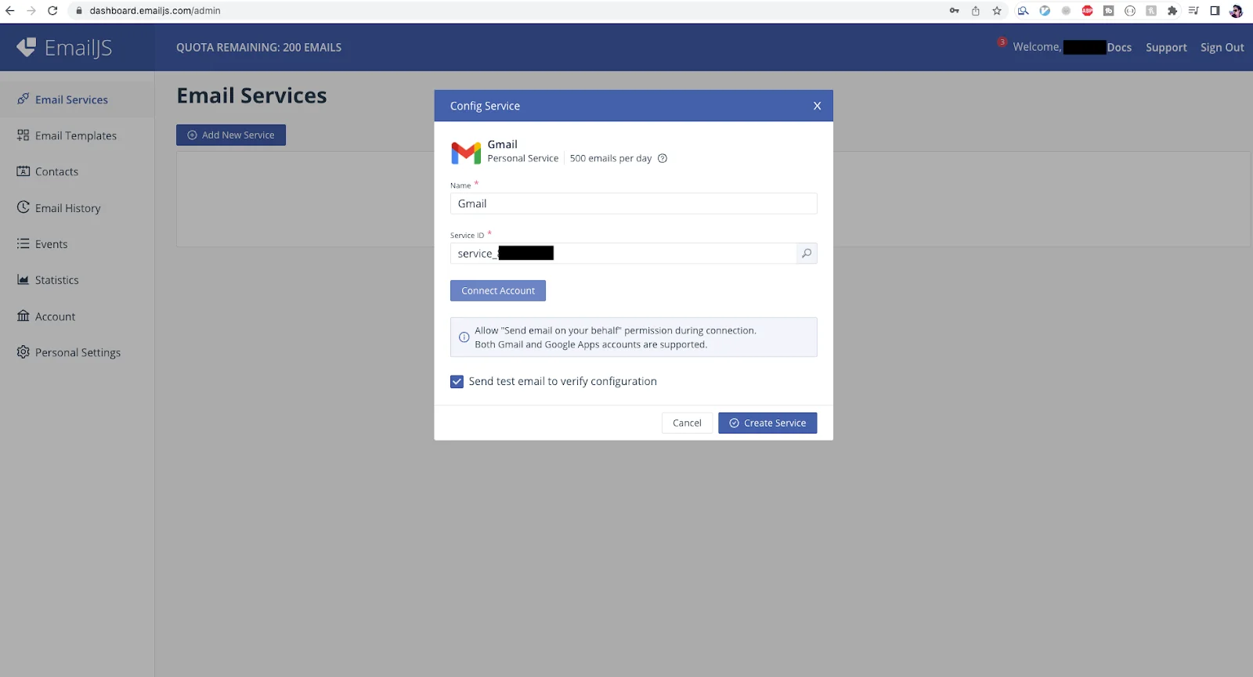The width and height of the screenshot is (1253, 677).
Task: Reload the page
Action: click(x=52, y=11)
